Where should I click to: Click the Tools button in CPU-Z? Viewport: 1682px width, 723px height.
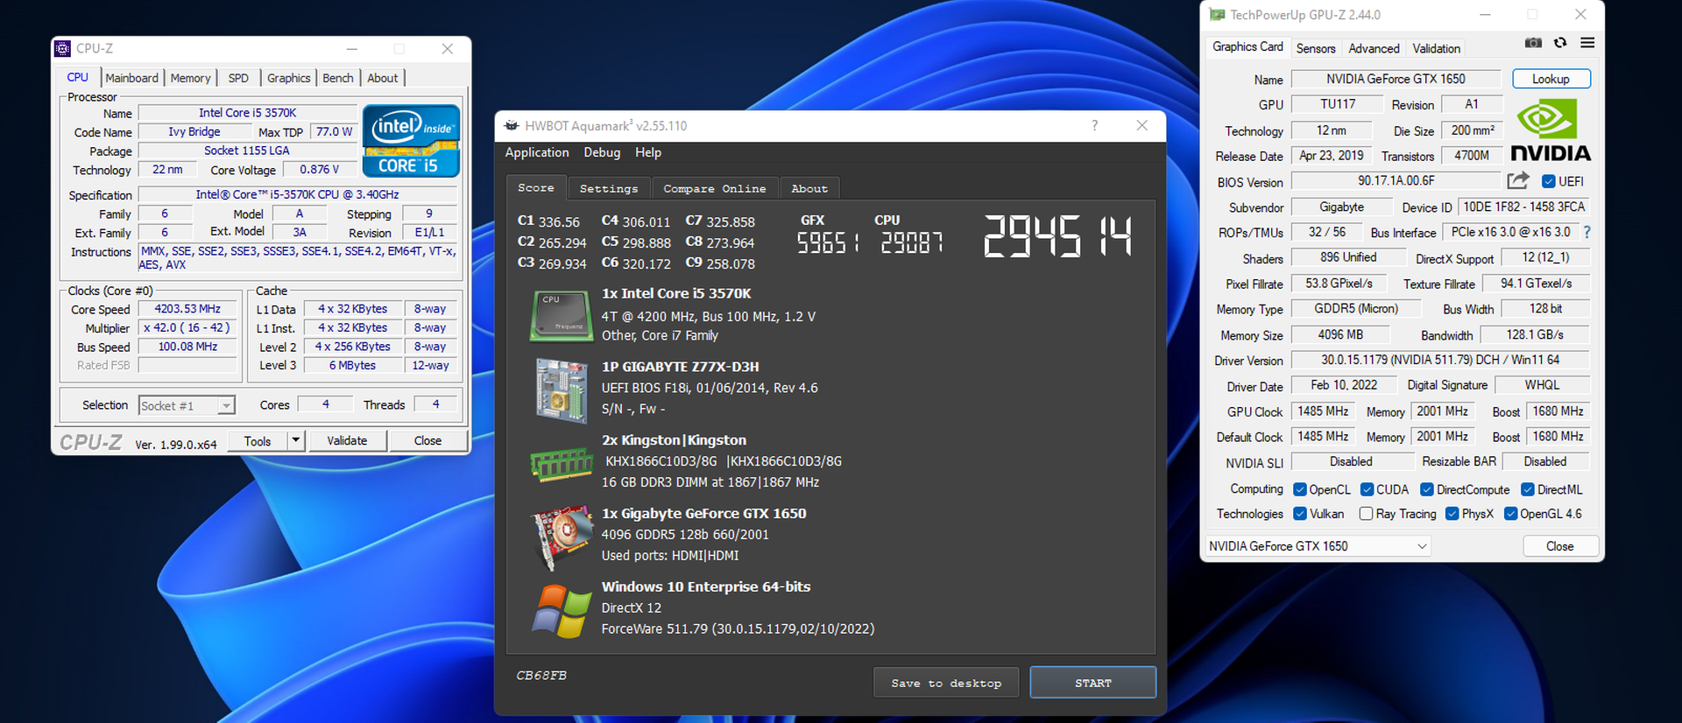click(x=258, y=440)
